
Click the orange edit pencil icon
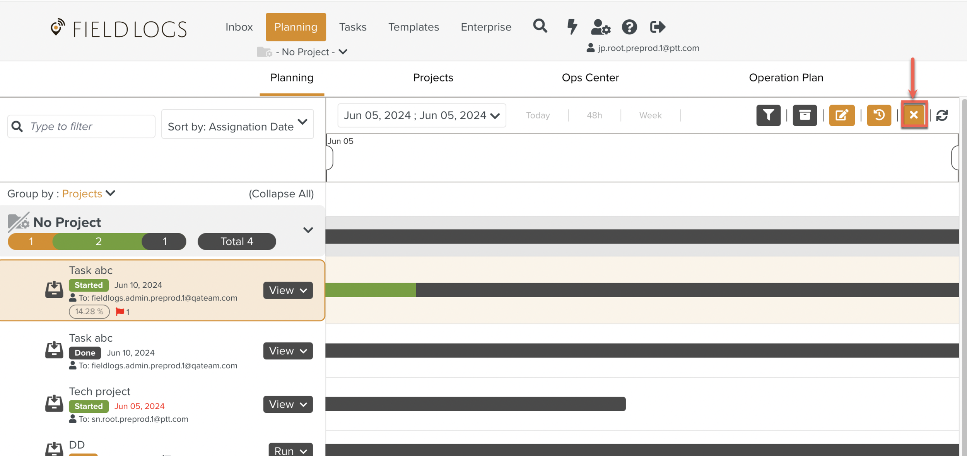[842, 115]
